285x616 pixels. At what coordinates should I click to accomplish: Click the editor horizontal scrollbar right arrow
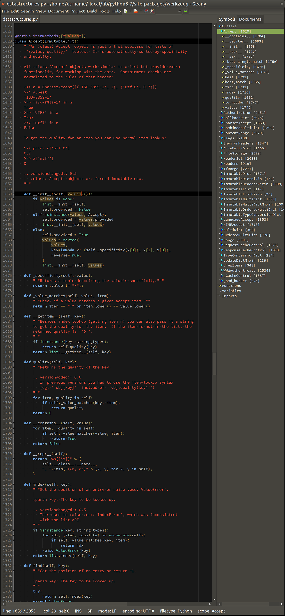[210, 604]
